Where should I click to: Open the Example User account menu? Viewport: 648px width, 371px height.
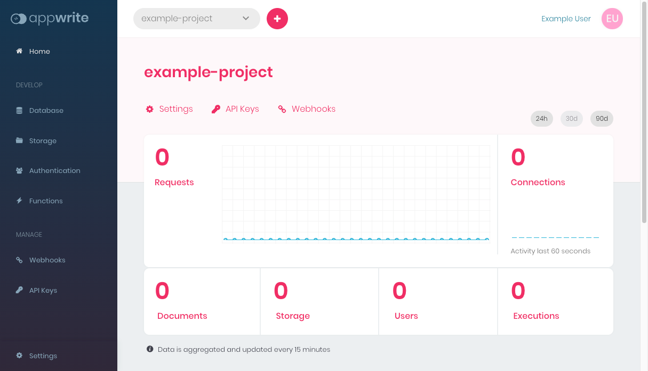coord(566,19)
